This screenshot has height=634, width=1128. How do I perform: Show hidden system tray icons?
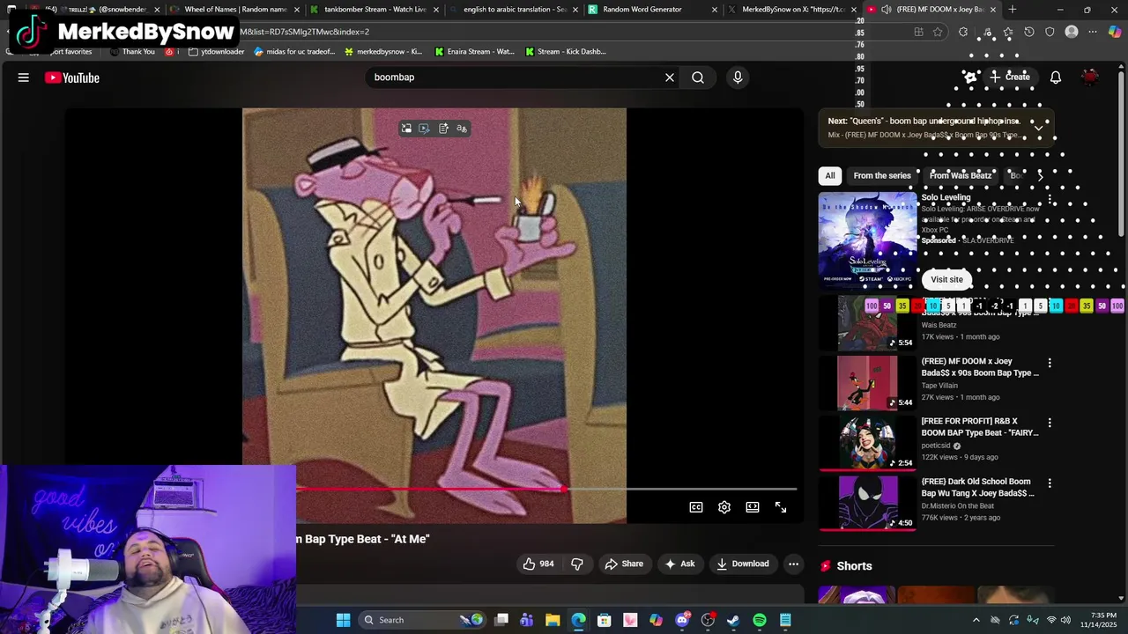click(976, 620)
